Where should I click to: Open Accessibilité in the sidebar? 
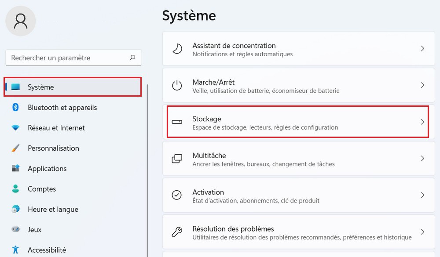(x=47, y=250)
